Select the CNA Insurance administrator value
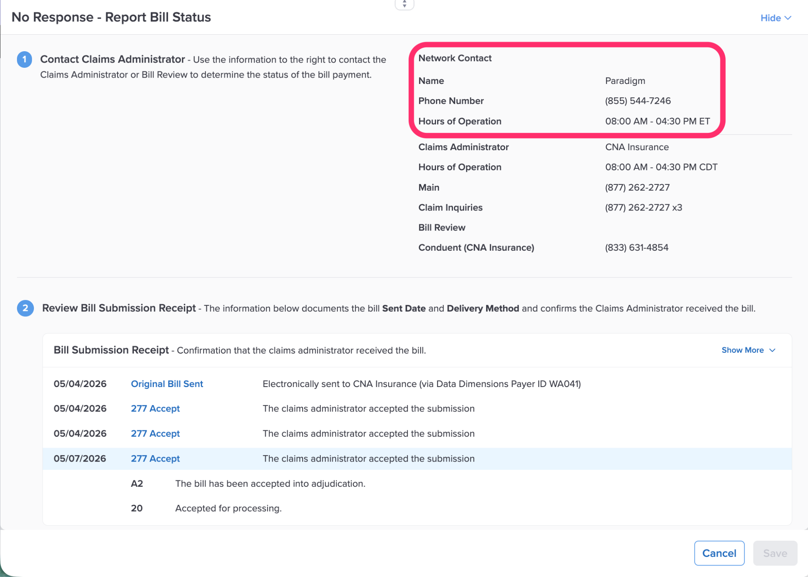 (x=637, y=147)
